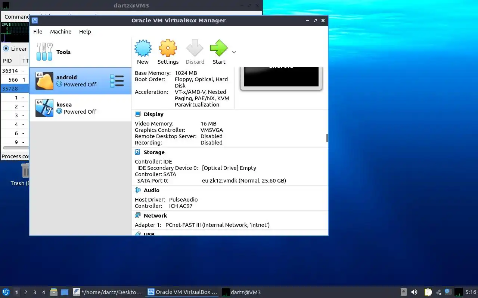This screenshot has height=298, width=478.
Task: Click the Storage section disk icon
Action: 138,152
